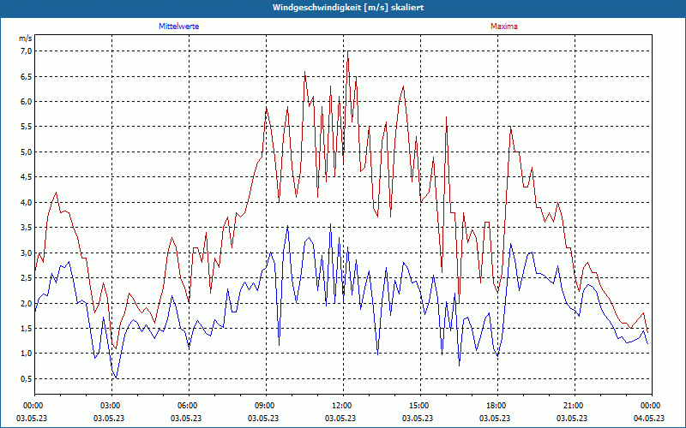Click the '03.05.23' date under 06:00
Viewport: 686px width, 428px height.
(x=186, y=418)
